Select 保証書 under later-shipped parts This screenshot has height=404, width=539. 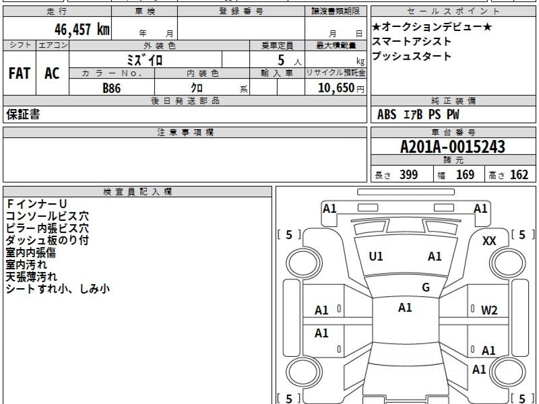[23, 115]
